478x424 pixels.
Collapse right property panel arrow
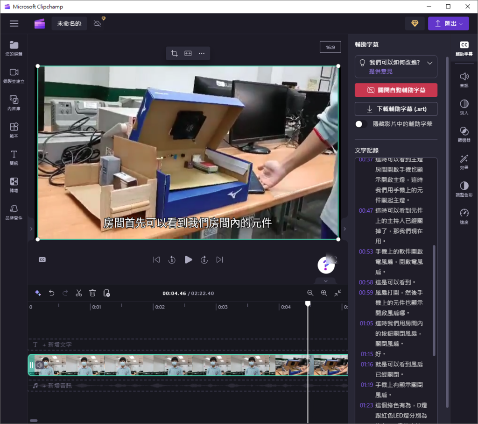[345, 229]
